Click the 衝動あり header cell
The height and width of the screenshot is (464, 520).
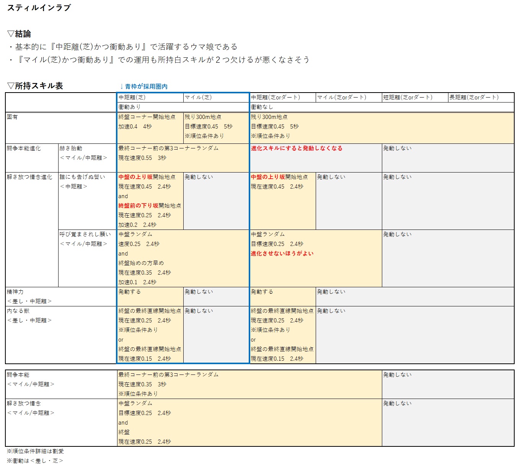(130, 107)
